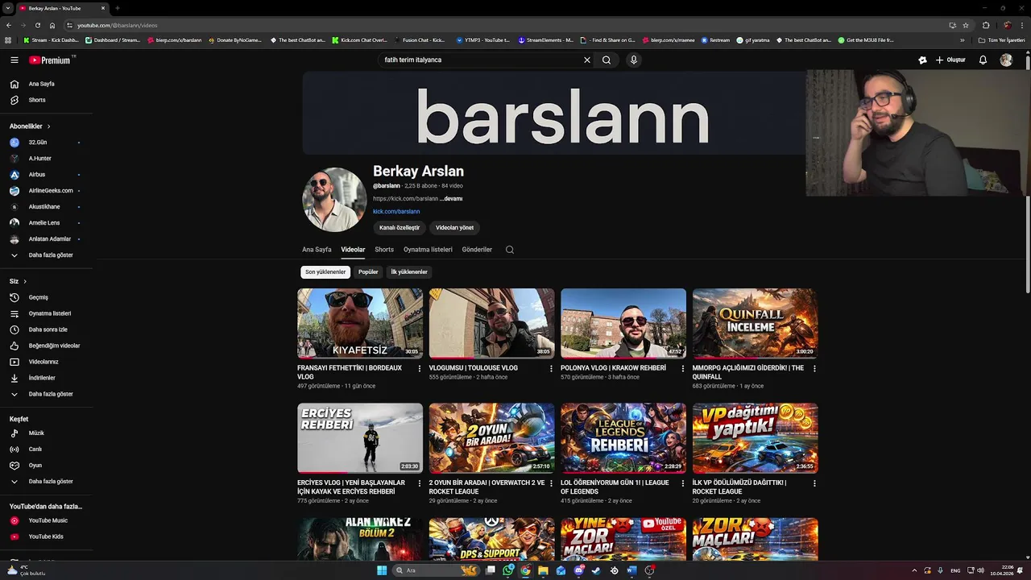Open options for POLONYA VLOG video
1031x580 pixels.
(683, 368)
